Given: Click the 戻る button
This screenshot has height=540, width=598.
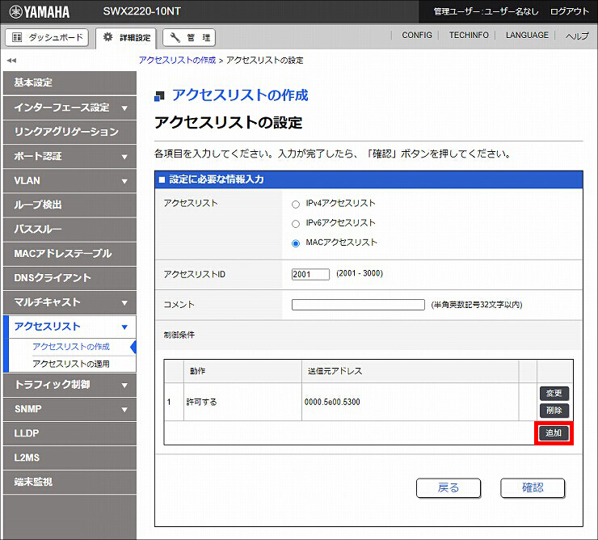Looking at the screenshot, I should (x=448, y=487).
